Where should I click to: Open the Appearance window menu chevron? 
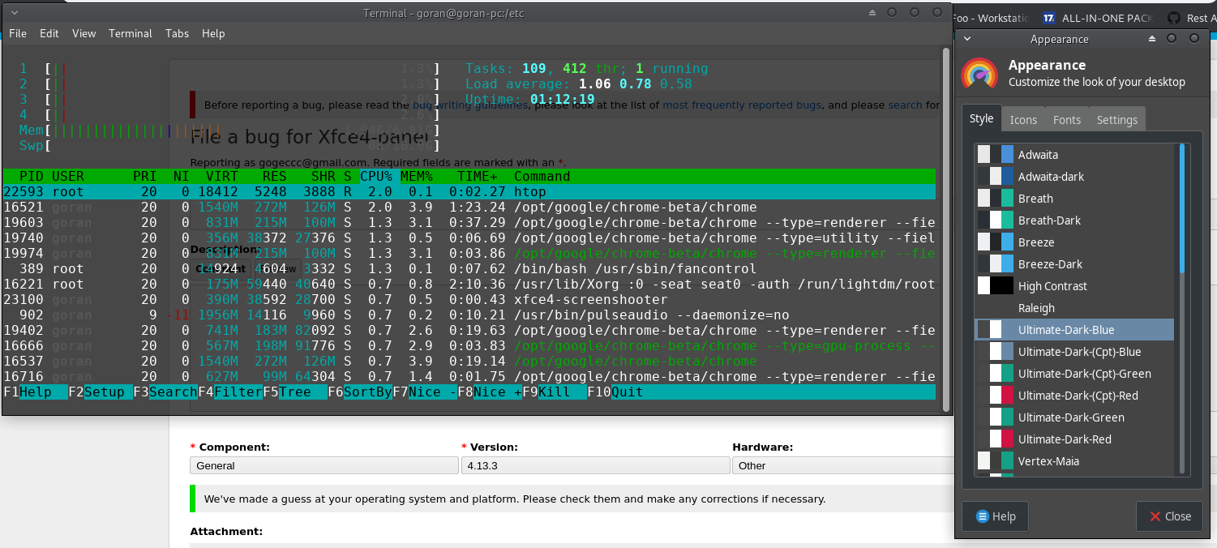click(x=967, y=39)
